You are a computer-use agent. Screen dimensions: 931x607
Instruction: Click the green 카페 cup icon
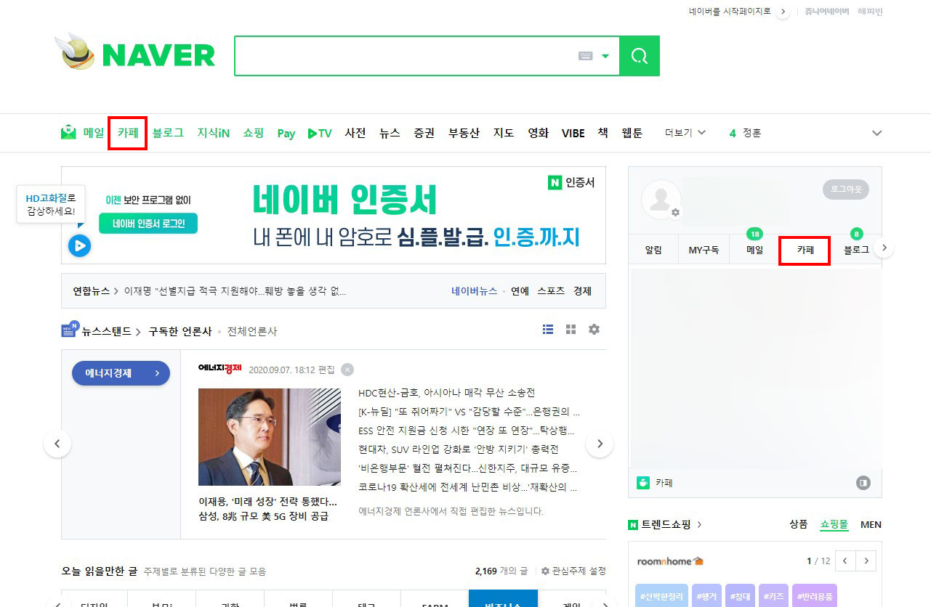coord(642,482)
